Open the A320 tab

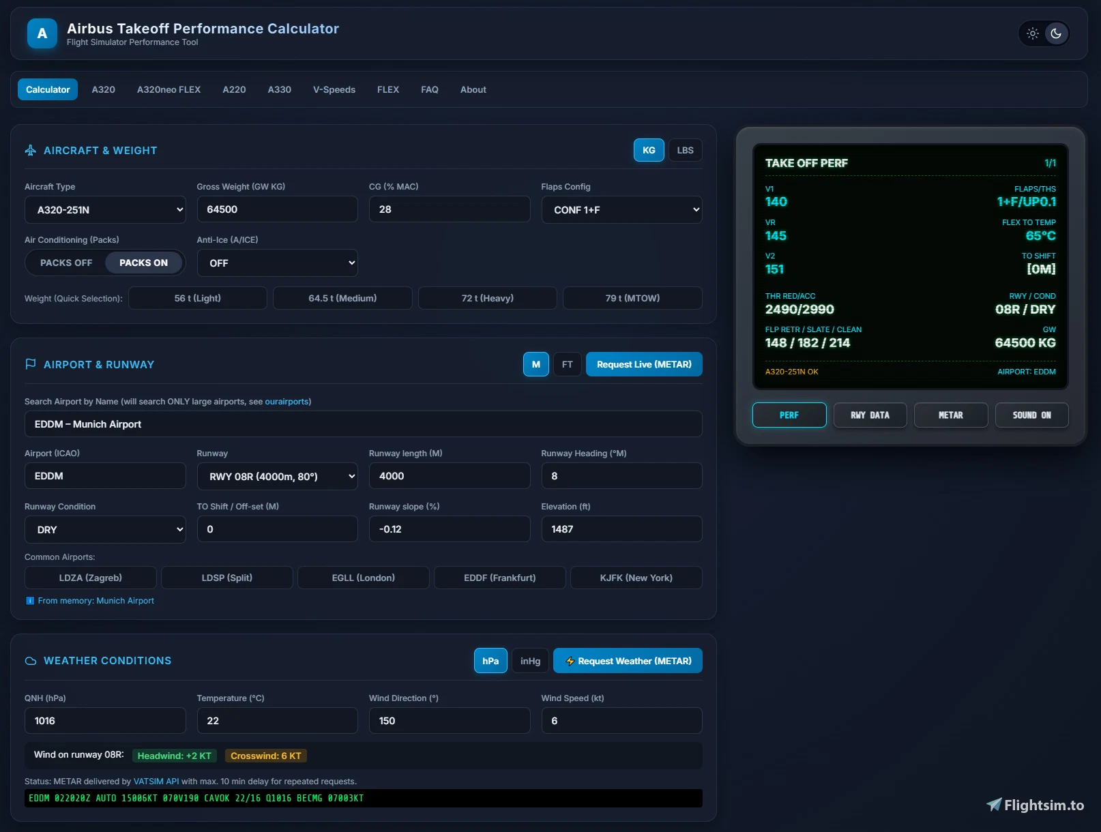104,89
